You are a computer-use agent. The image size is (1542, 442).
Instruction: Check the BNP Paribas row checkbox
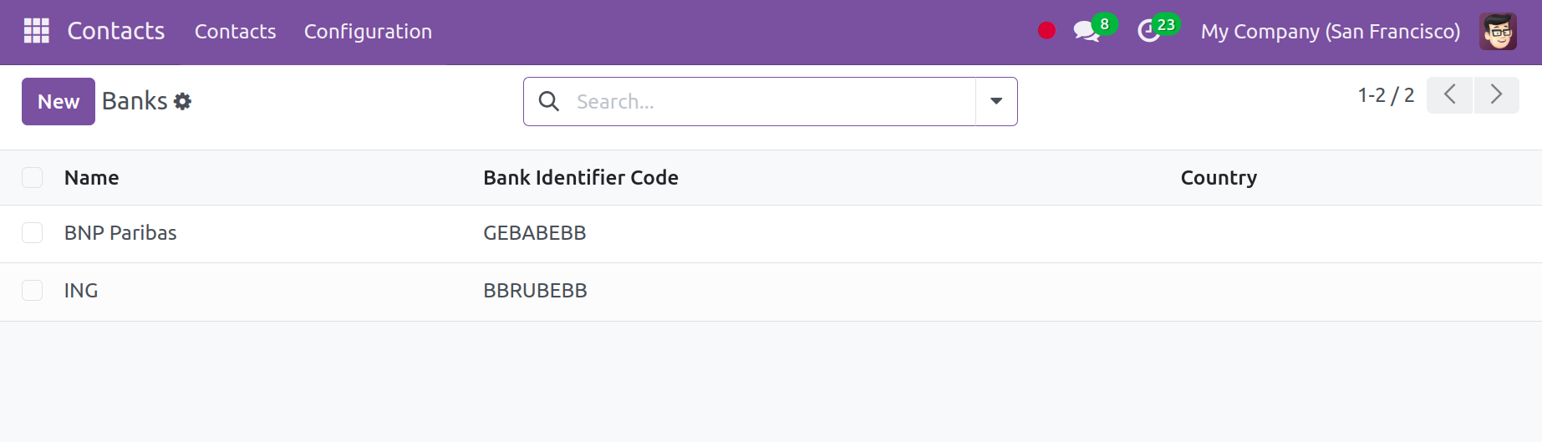33,232
